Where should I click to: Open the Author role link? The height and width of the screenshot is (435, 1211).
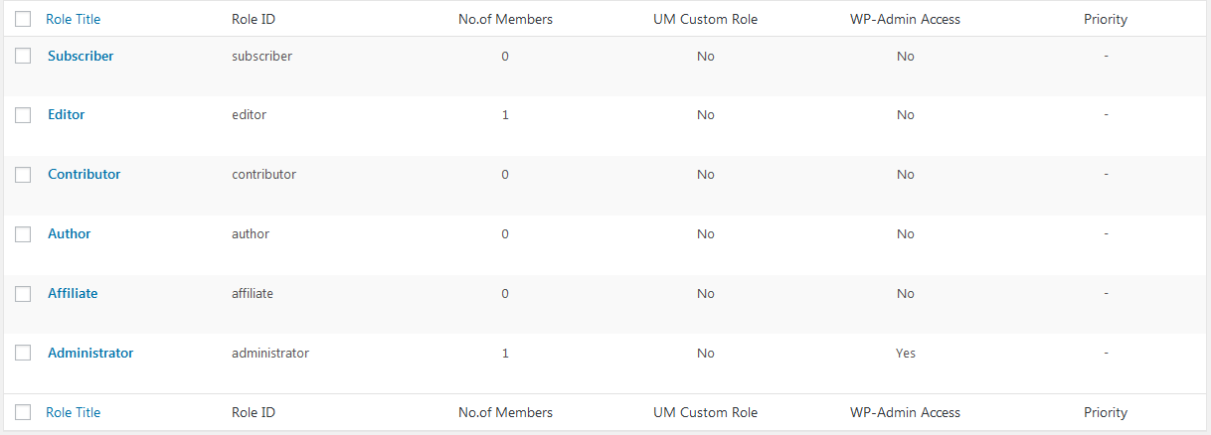(70, 233)
